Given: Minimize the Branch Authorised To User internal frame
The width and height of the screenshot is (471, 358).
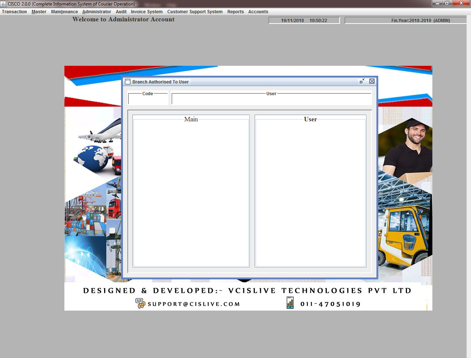Looking at the screenshot, I should point(362,81).
